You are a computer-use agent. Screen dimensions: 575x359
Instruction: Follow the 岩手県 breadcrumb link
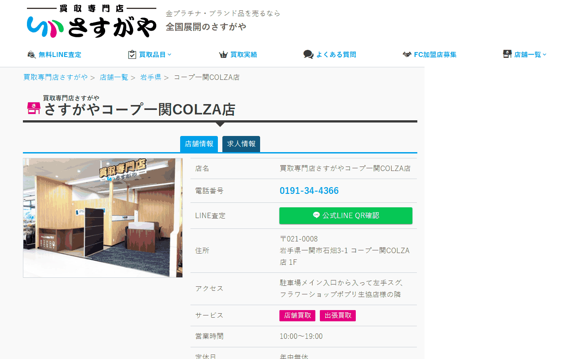coord(151,77)
